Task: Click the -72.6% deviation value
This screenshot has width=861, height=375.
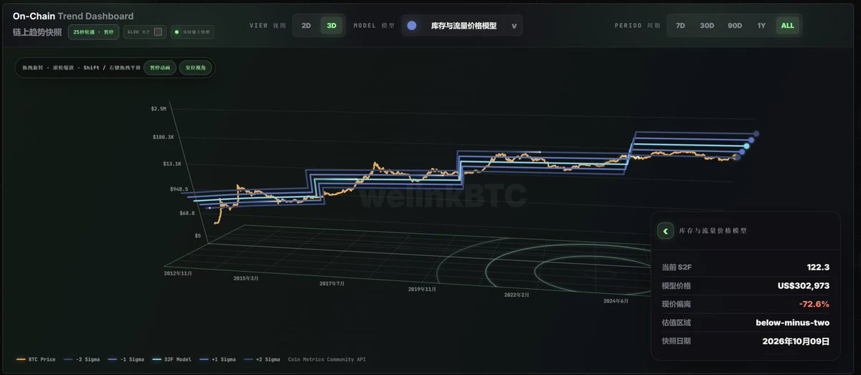Action: click(814, 305)
